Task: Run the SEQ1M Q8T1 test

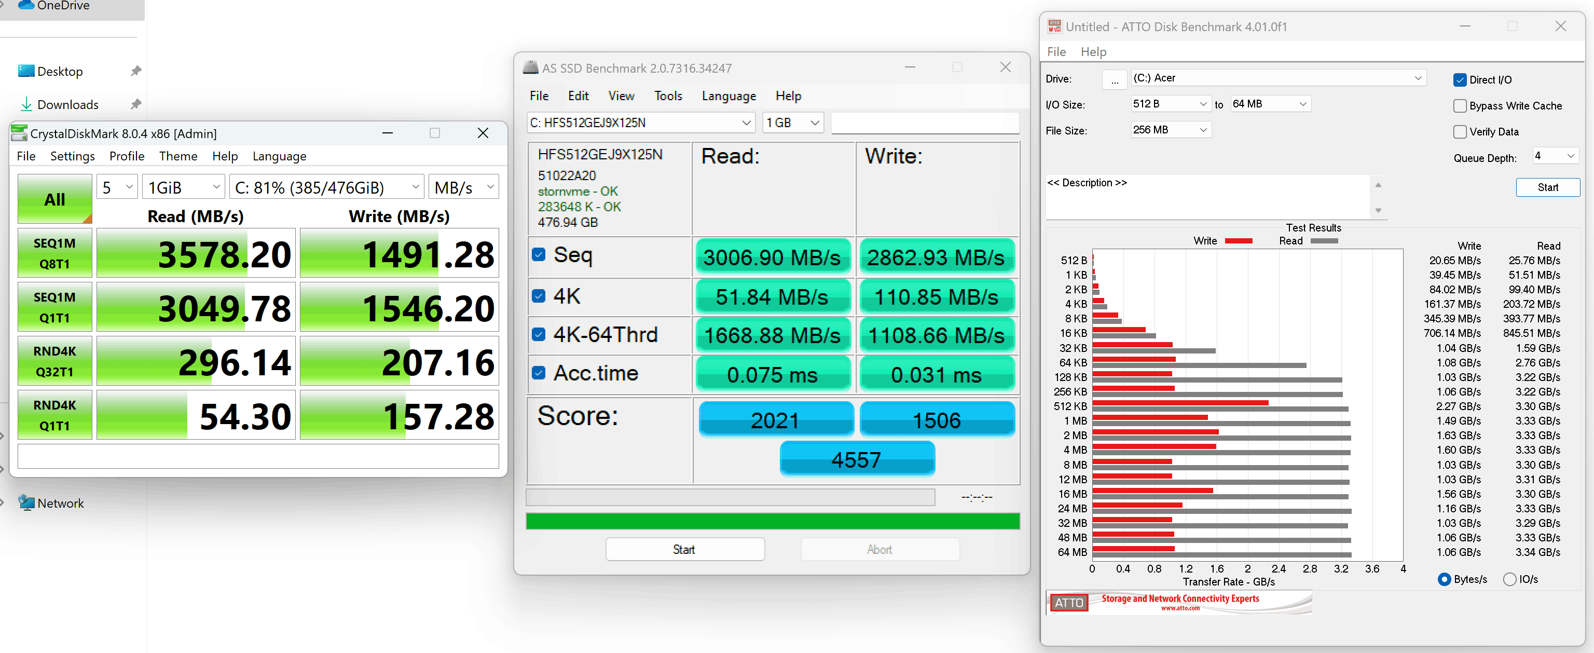Action: [x=54, y=253]
